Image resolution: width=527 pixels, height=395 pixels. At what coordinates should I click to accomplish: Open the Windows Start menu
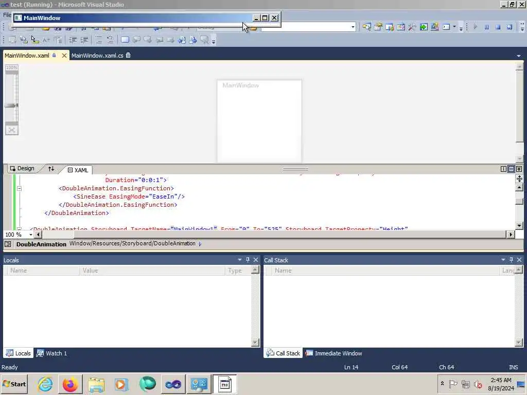(x=14, y=384)
